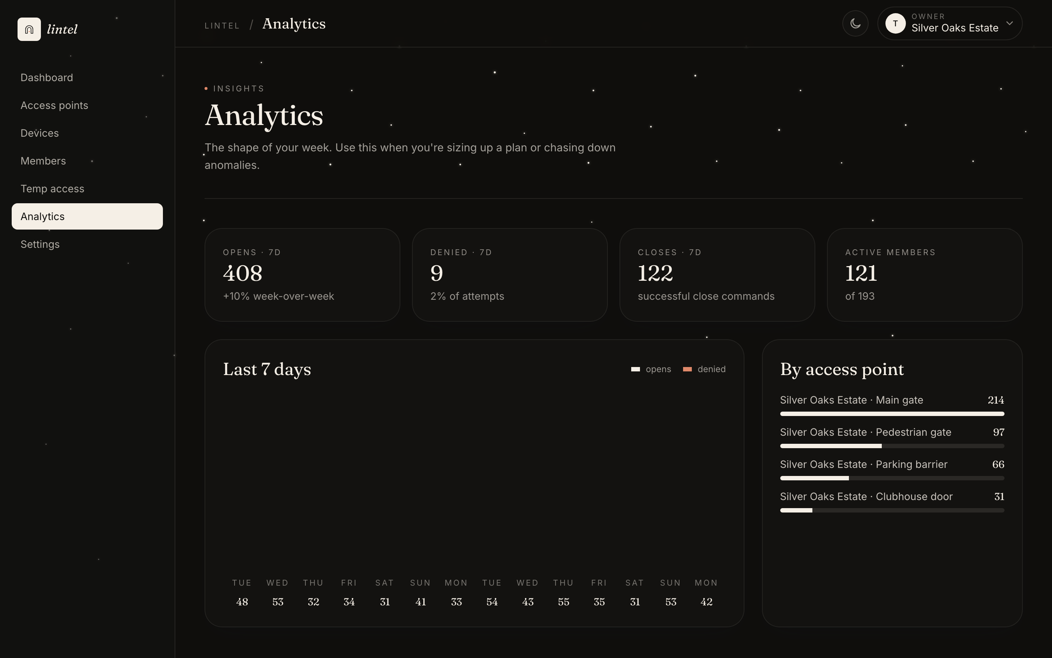Select the Analytics sidebar item

coord(87,216)
